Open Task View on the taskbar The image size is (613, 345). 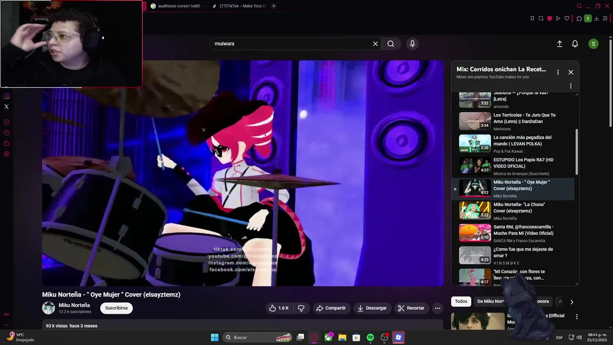300,337
